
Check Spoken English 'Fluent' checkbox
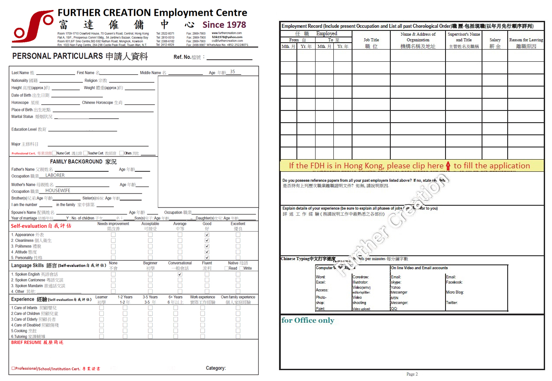pos(207,274)
